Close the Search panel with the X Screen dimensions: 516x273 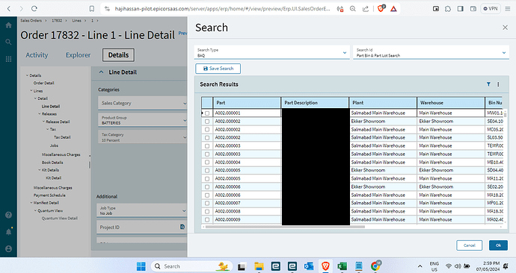coord(505,28)
